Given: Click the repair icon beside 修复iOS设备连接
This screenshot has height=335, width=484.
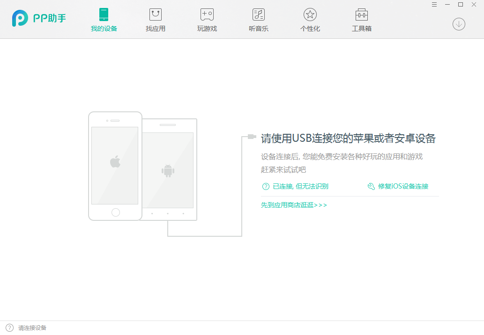Looking at the screenshot, I should 370,186.
